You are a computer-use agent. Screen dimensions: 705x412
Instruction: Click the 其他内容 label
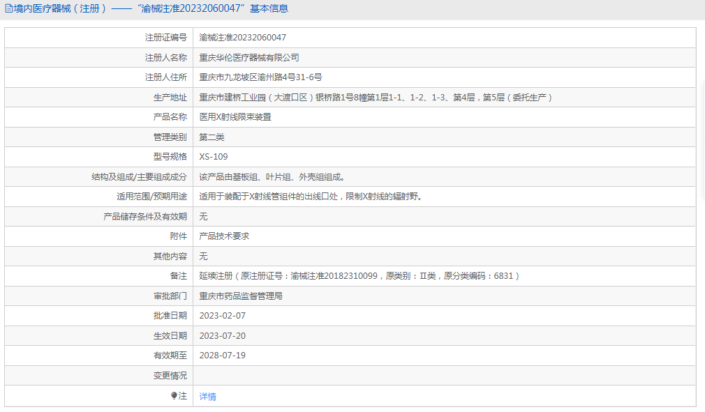170,257
